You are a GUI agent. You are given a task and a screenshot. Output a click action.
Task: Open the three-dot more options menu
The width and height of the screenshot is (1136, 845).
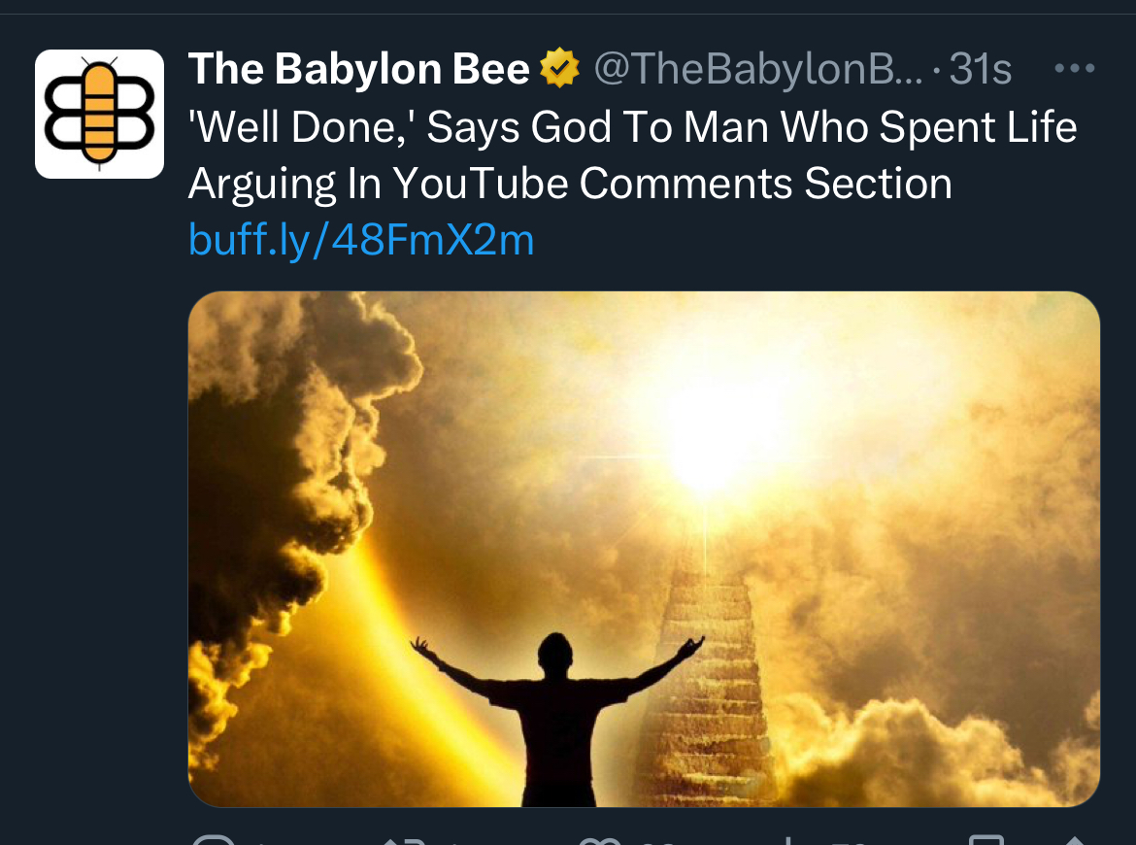1075,68
